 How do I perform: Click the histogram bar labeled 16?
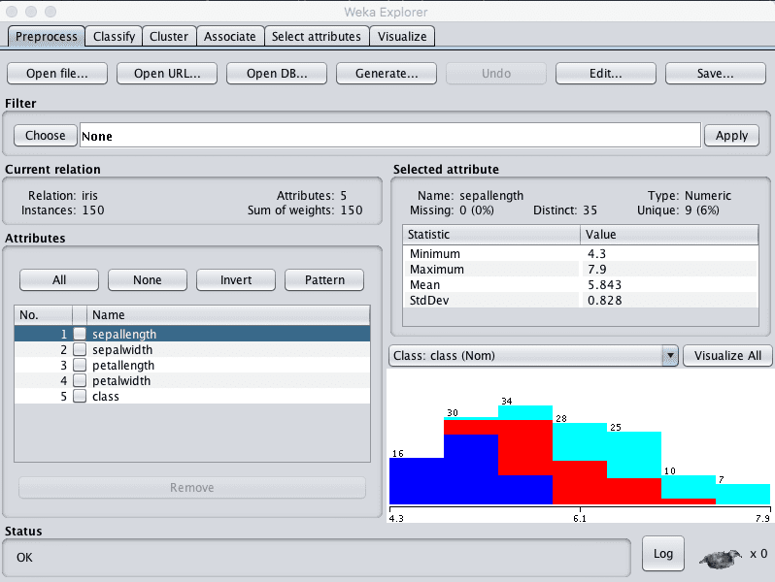pyautogui.click(x=417, y=481)
